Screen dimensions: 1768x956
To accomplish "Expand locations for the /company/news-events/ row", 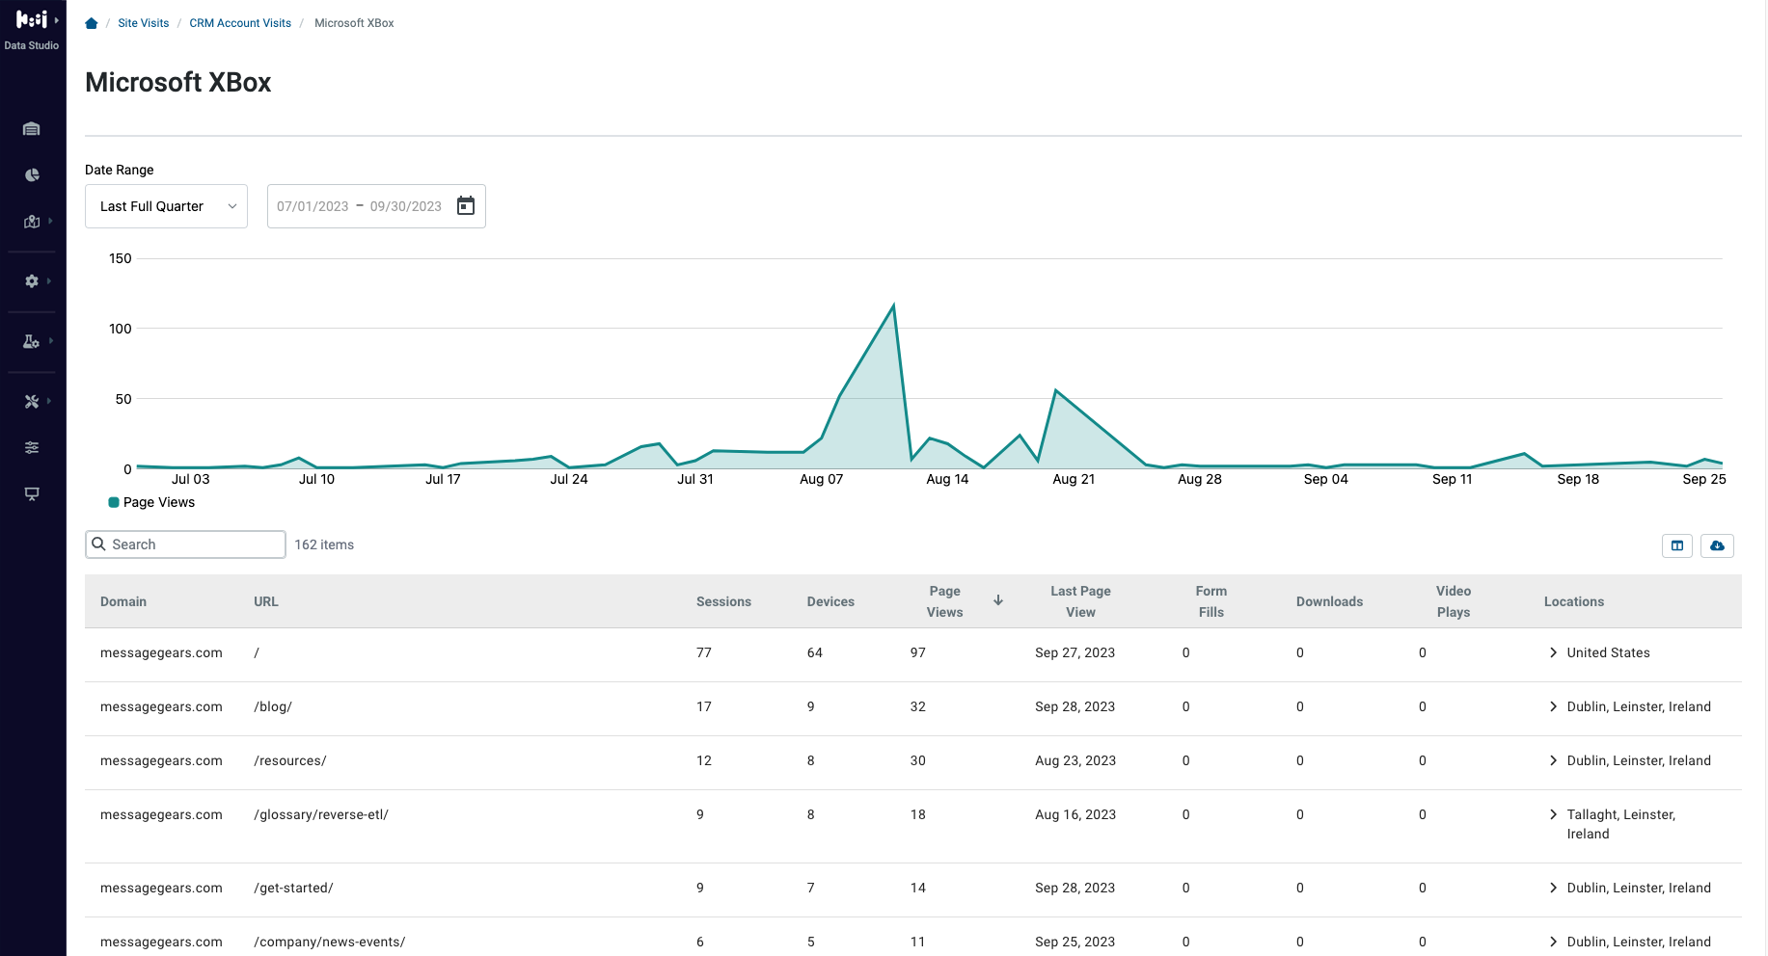I will 1553,942.
